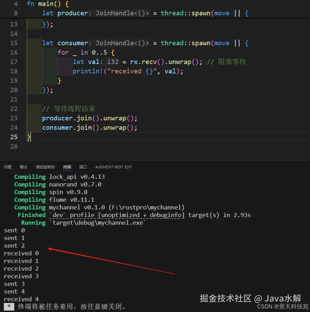Click 'sent 2' terminal output
Screen dimensions: 310x312
pos(14,246)
